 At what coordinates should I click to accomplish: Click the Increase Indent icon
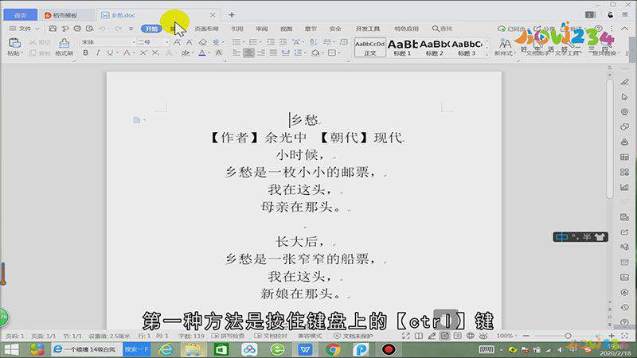pos(283,42)
